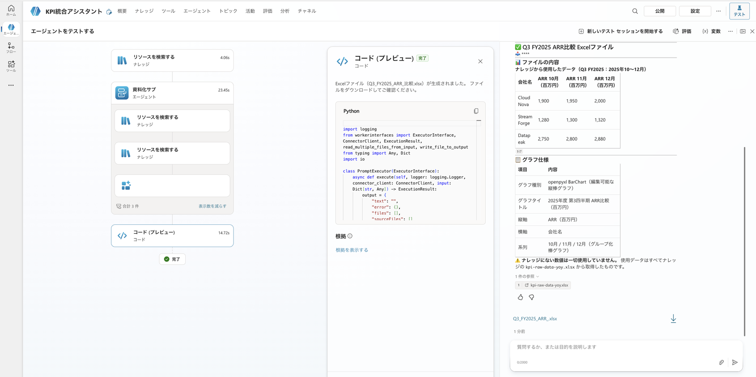Click the 設定 button
This screenshot has height=377, width=756.
(695, 11)
